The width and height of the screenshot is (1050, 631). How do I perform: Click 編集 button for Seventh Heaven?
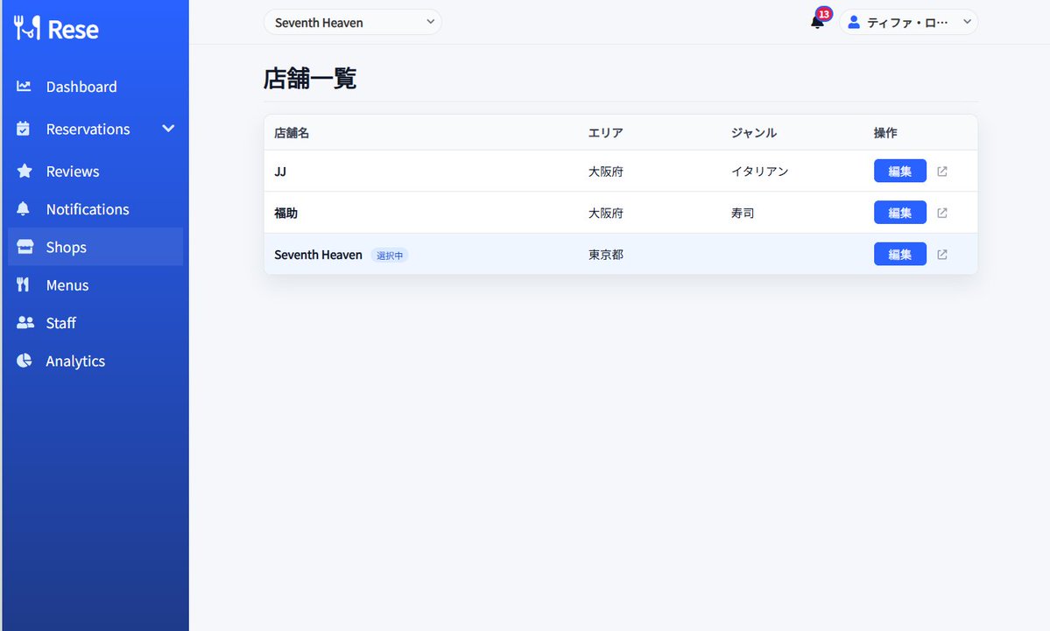(900, 255)
